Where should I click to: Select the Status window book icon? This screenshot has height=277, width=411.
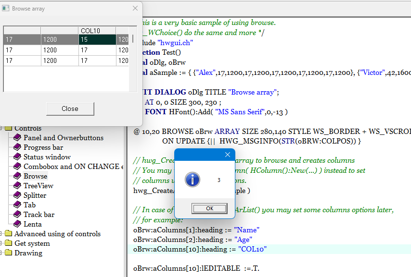coord(17,157)
